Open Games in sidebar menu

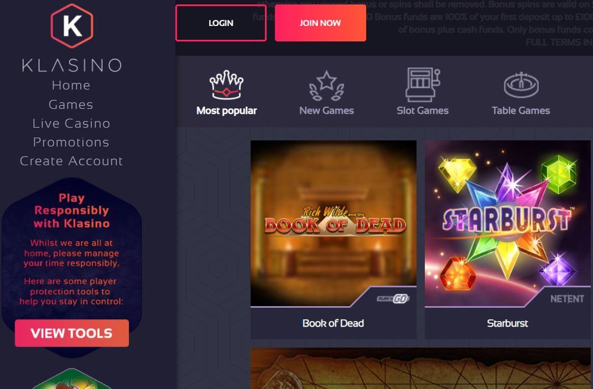[x=71, y=104]
